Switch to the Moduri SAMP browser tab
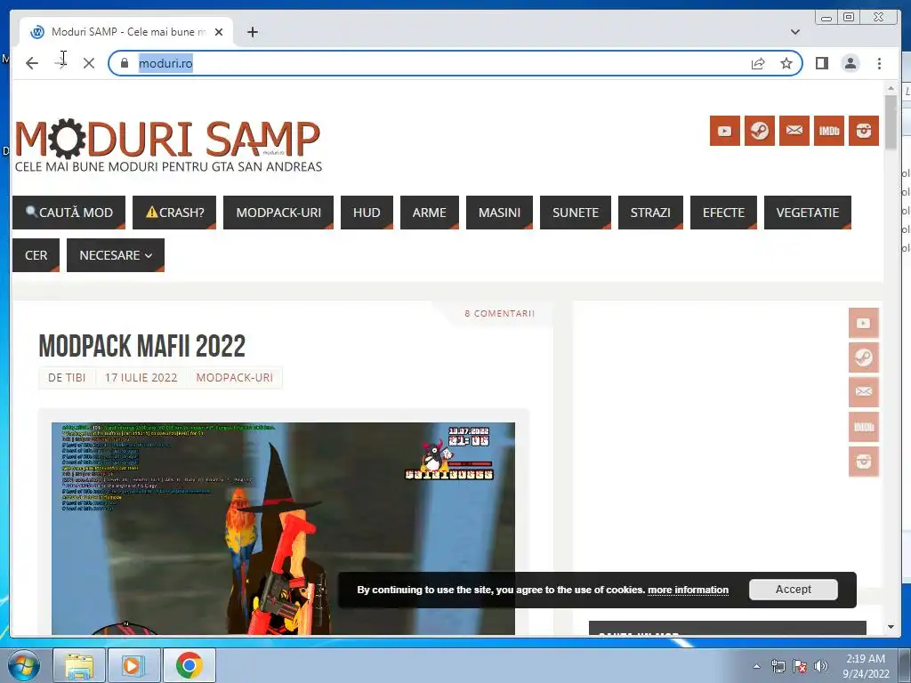Viewport: 911px width, 683px height. 126,32
